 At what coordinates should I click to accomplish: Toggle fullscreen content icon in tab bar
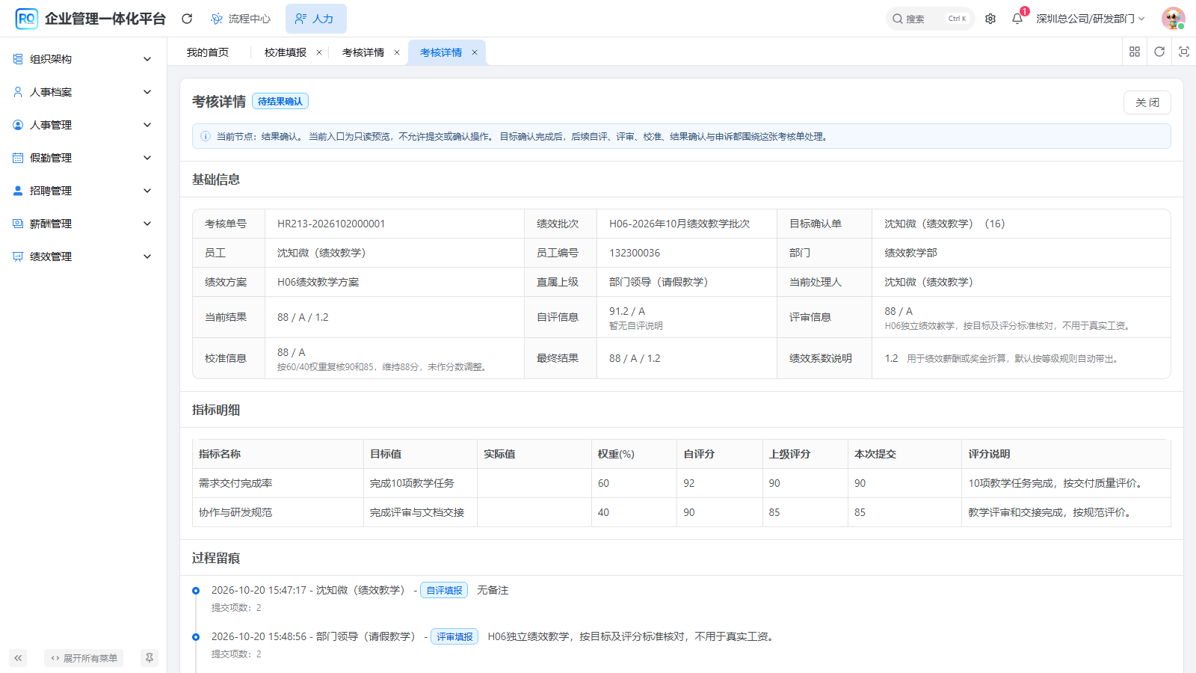tap(1184, 52)
